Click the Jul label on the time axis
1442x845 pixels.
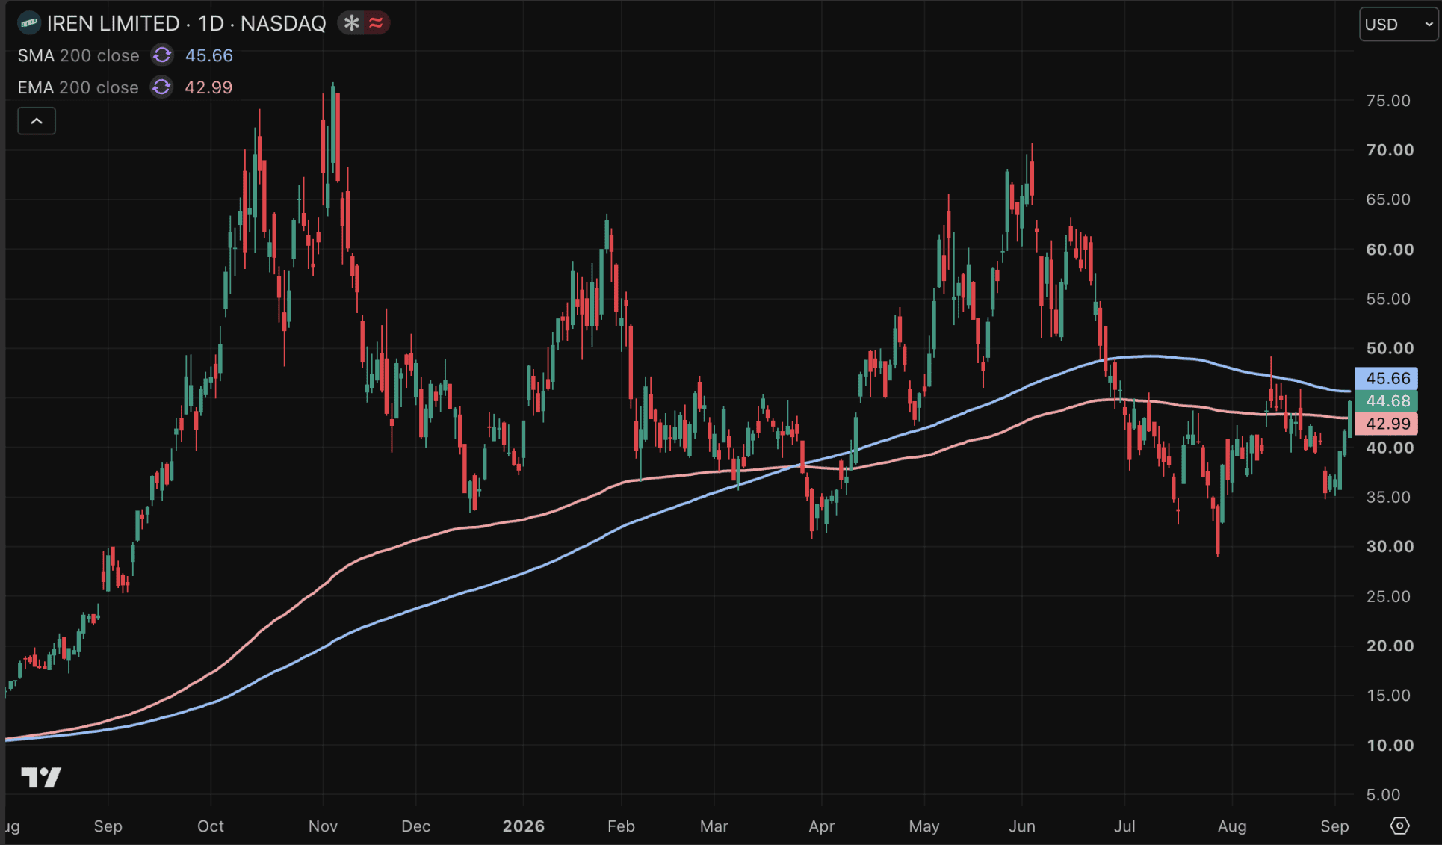[1124, 826]
